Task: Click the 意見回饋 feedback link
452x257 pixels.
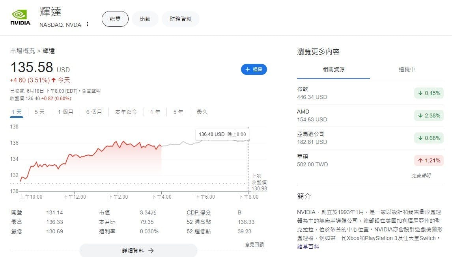Action: (254, 245)
